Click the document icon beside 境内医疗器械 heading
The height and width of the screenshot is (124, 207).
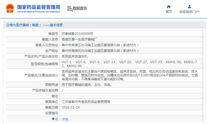(x=7, y=25)
